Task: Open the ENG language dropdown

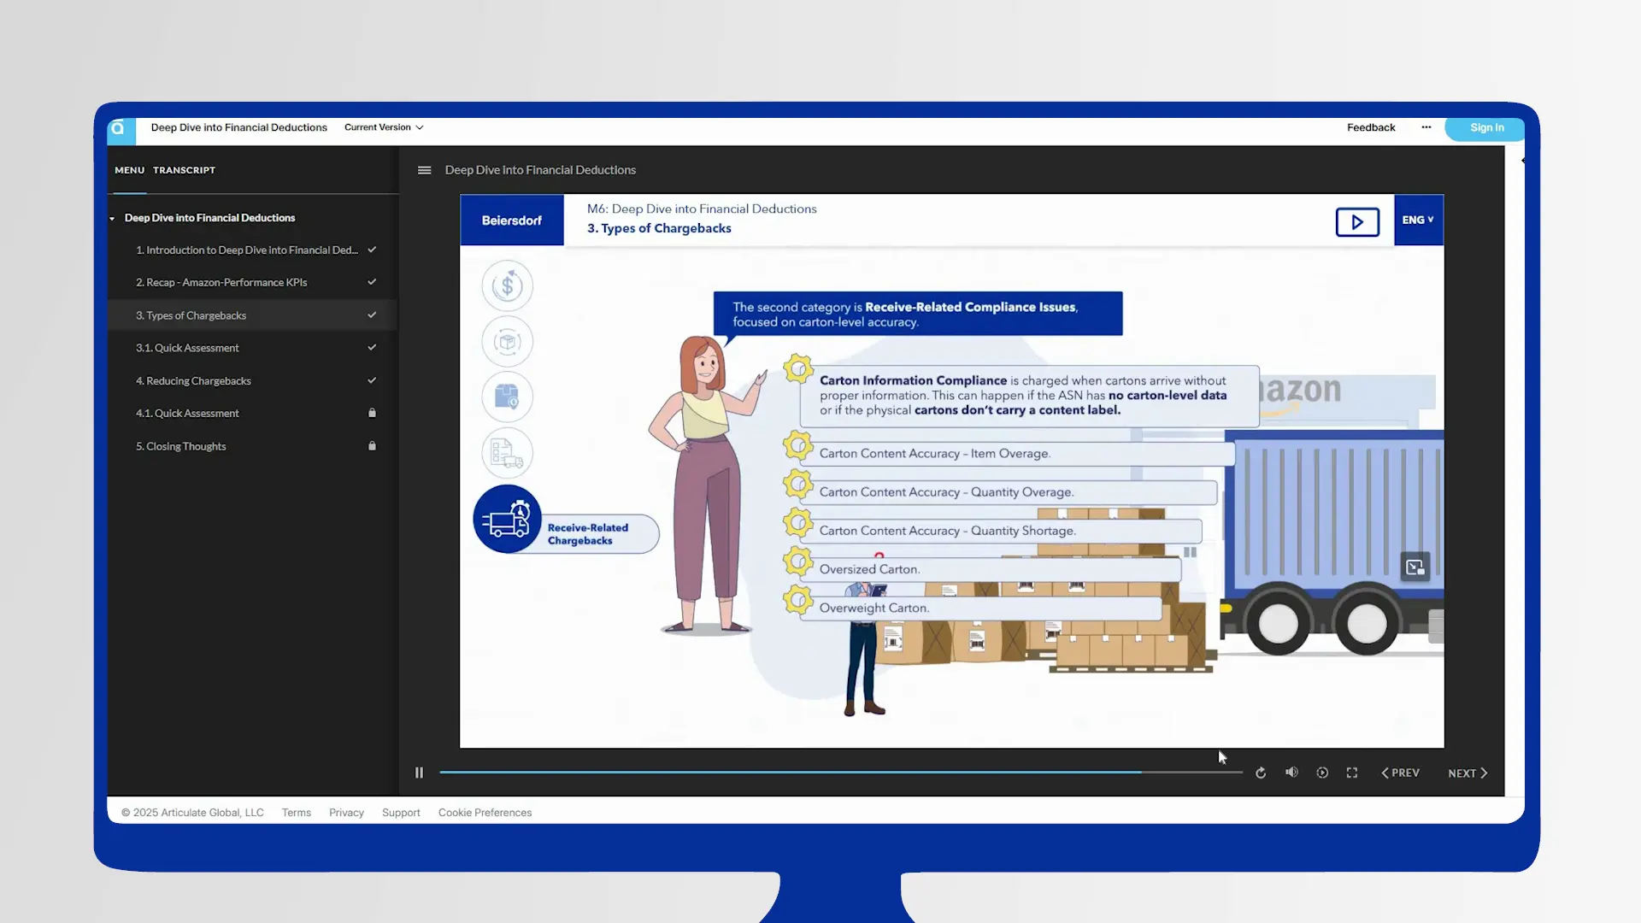Action: tap(1418, 220)
